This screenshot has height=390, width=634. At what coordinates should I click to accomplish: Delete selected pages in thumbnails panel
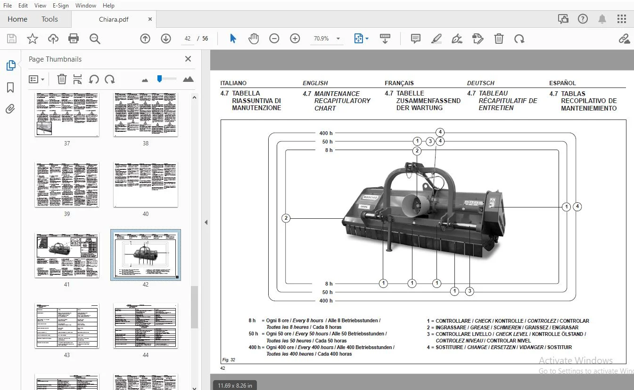[62, 79]
